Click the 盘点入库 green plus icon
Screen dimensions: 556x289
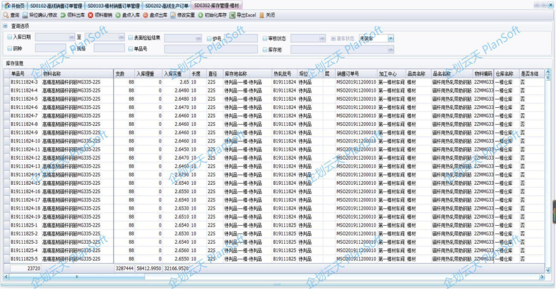[118, 15]
